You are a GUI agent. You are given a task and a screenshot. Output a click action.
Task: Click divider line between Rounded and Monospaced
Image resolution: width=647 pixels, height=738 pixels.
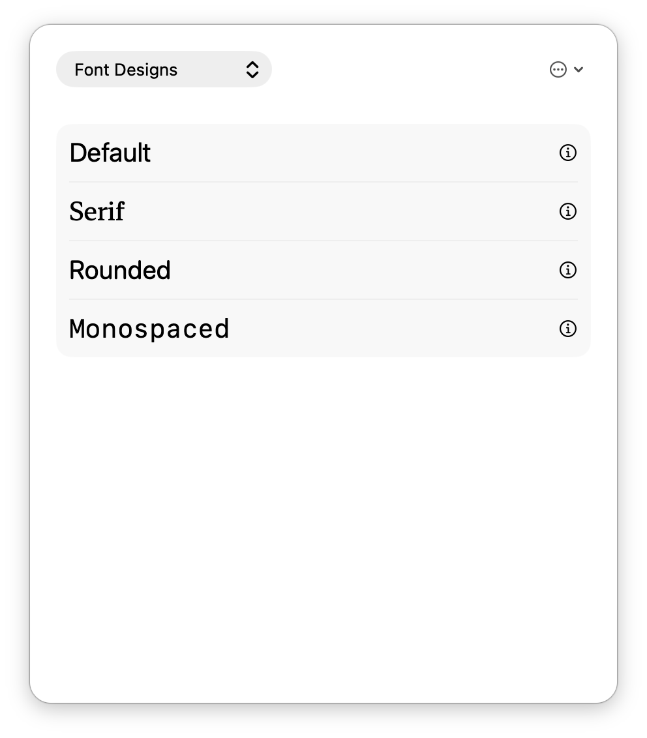(323, 299)
